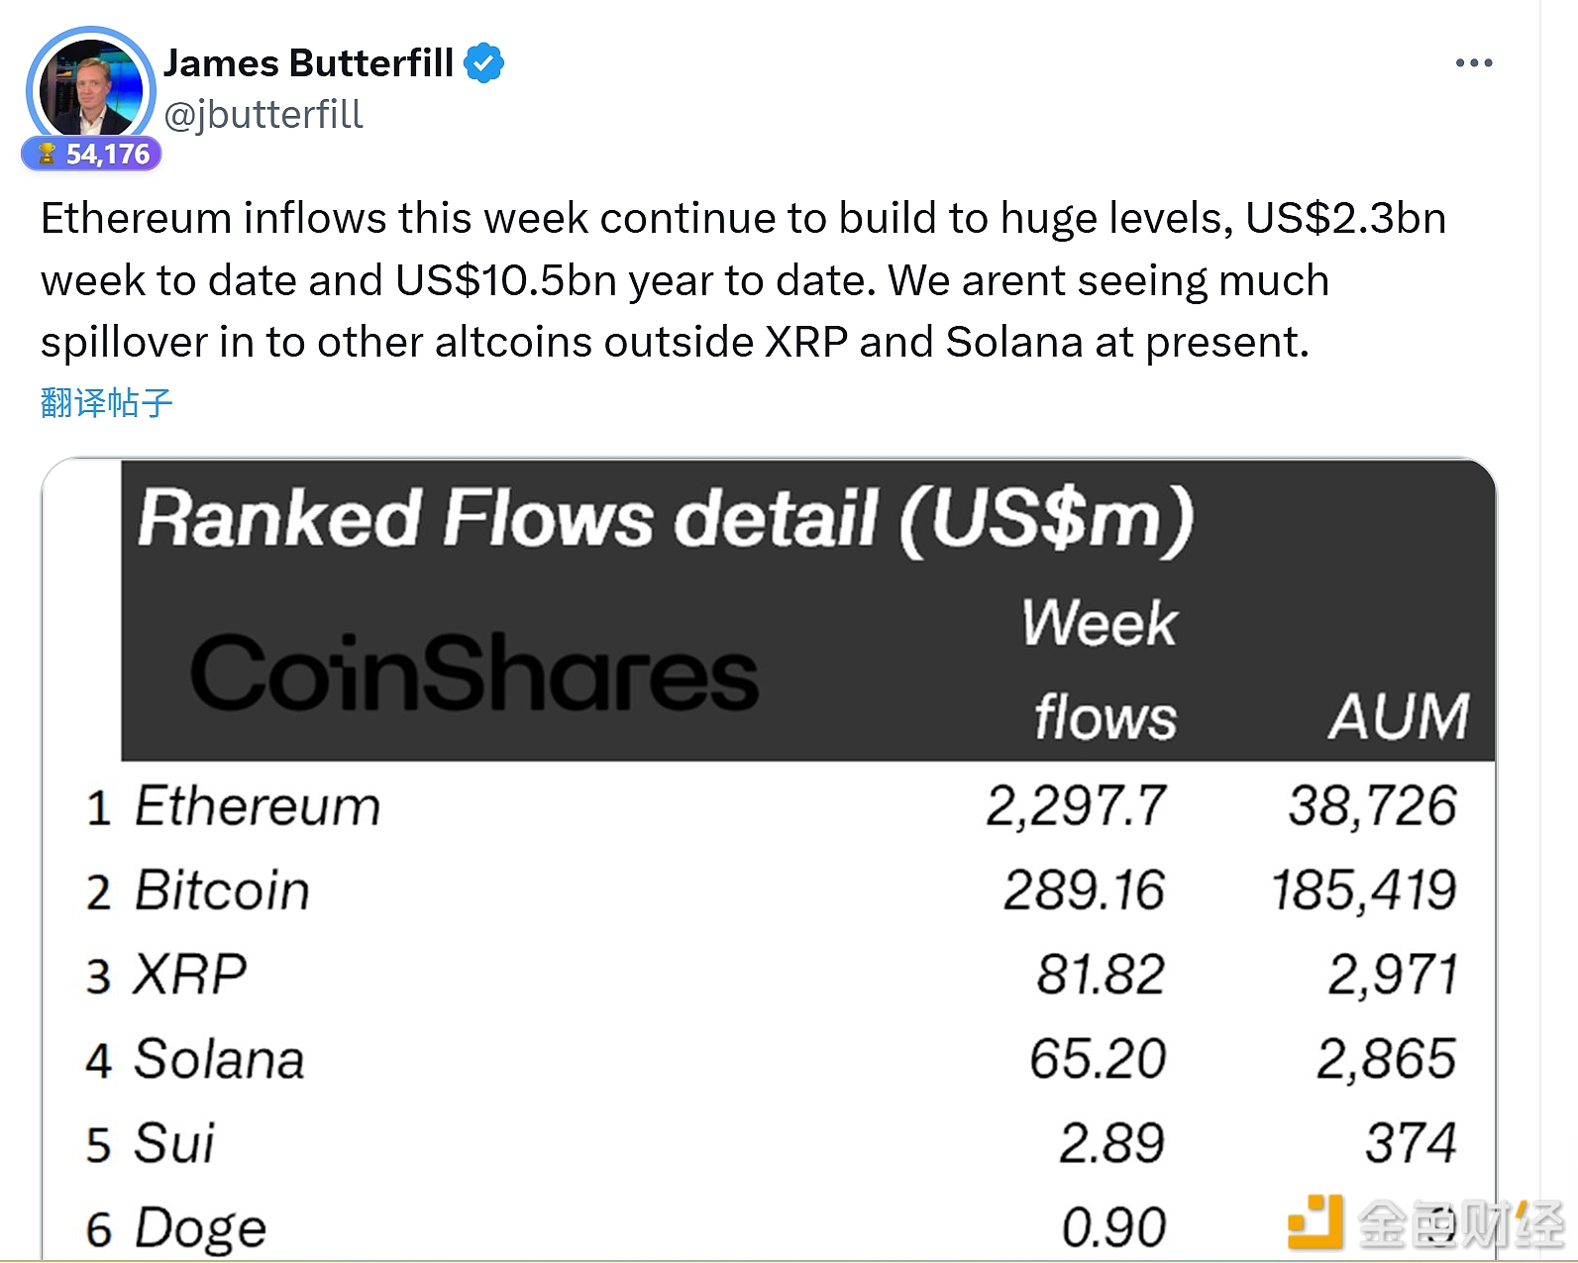Open the @jbutterfill handle link
The width and height of the screenshot is (1578, 1263).
tap(263, 115)
